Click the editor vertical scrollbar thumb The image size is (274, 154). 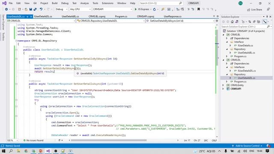(x=217, y=47)
